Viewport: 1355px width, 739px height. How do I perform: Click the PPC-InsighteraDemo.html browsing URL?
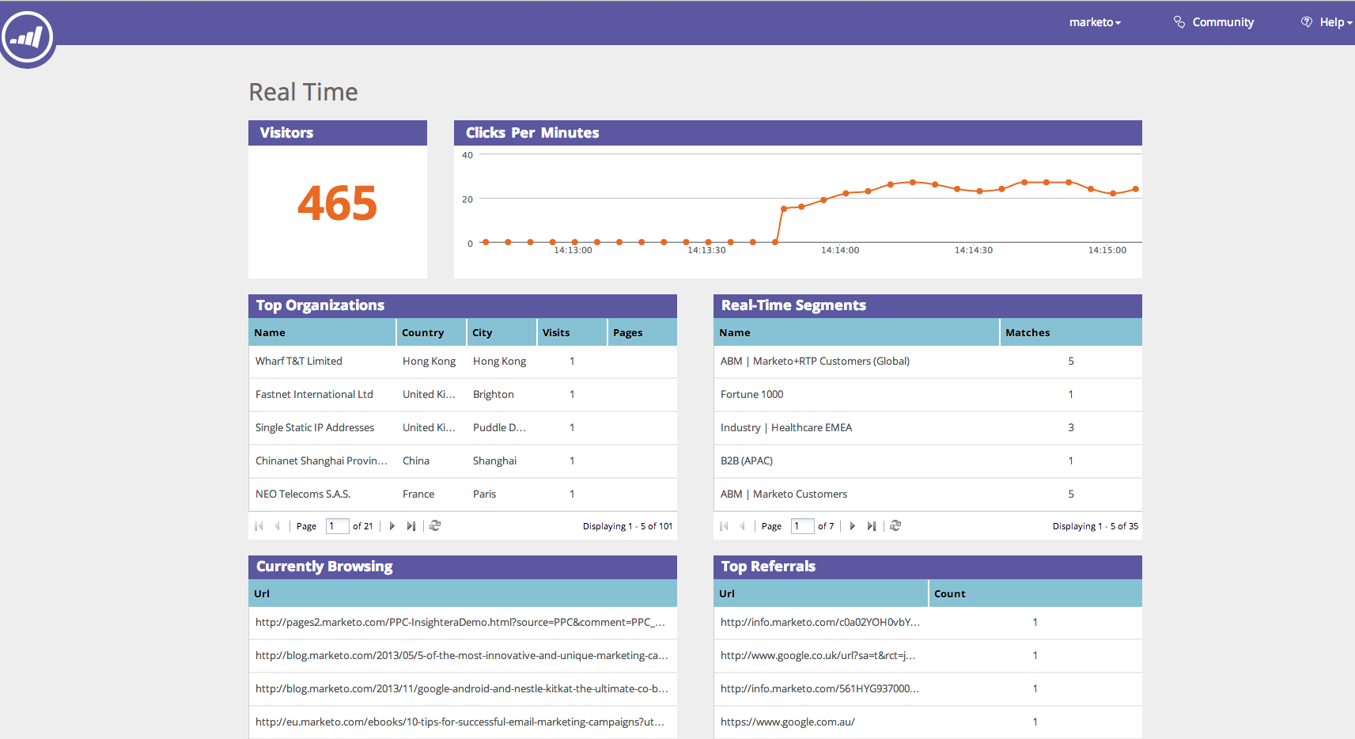(x=460, y=623)
